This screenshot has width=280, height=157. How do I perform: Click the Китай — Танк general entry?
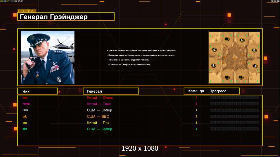coord(99,104)
